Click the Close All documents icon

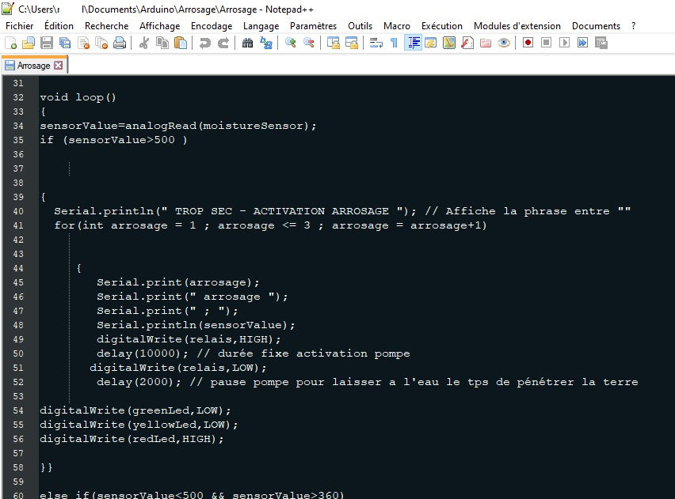[101, 43]
